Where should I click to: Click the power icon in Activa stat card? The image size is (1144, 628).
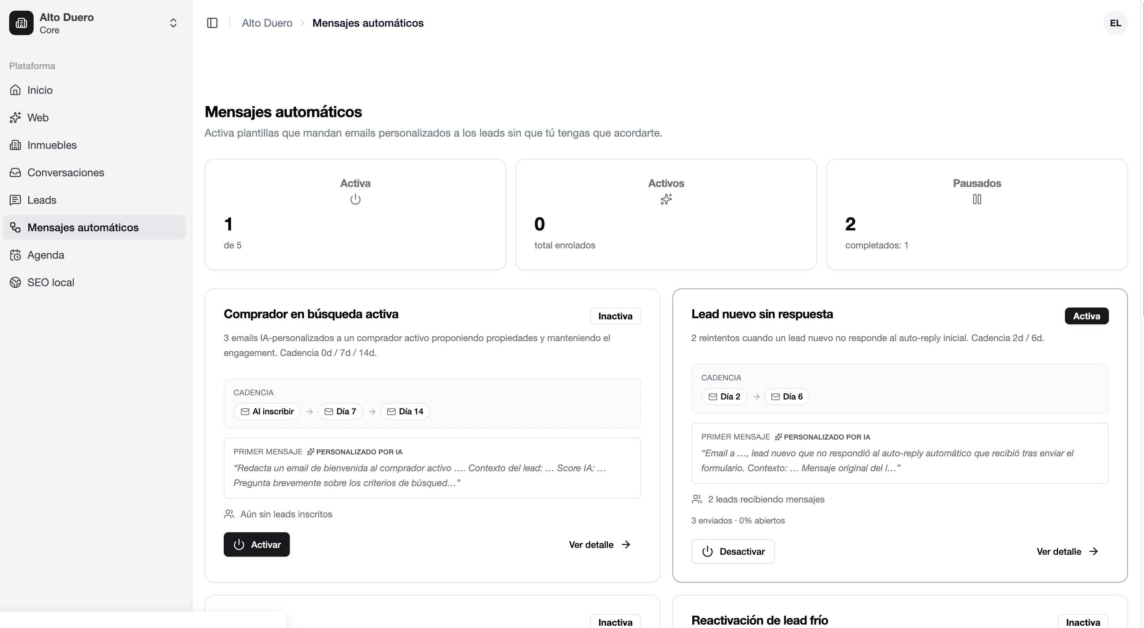[x=355, y=200]
